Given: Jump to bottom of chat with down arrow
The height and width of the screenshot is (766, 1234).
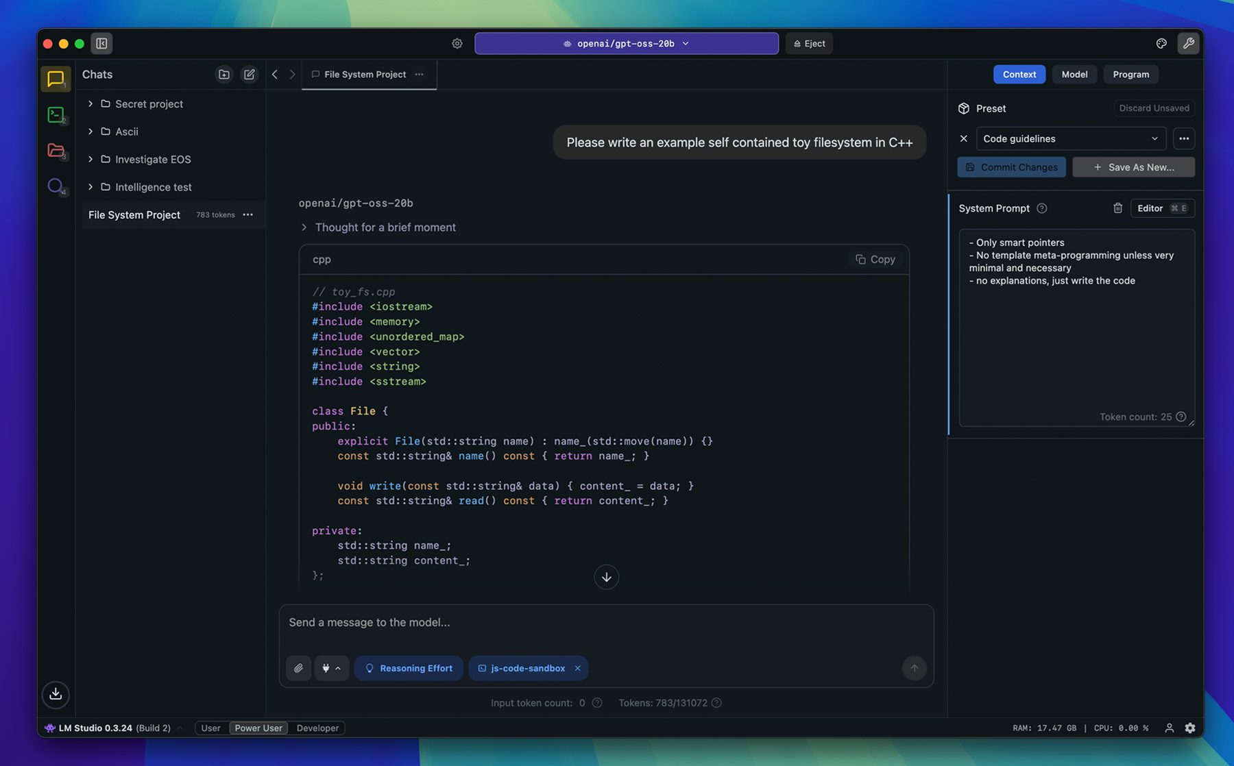Looking at the screenshot, I should 607,577.
